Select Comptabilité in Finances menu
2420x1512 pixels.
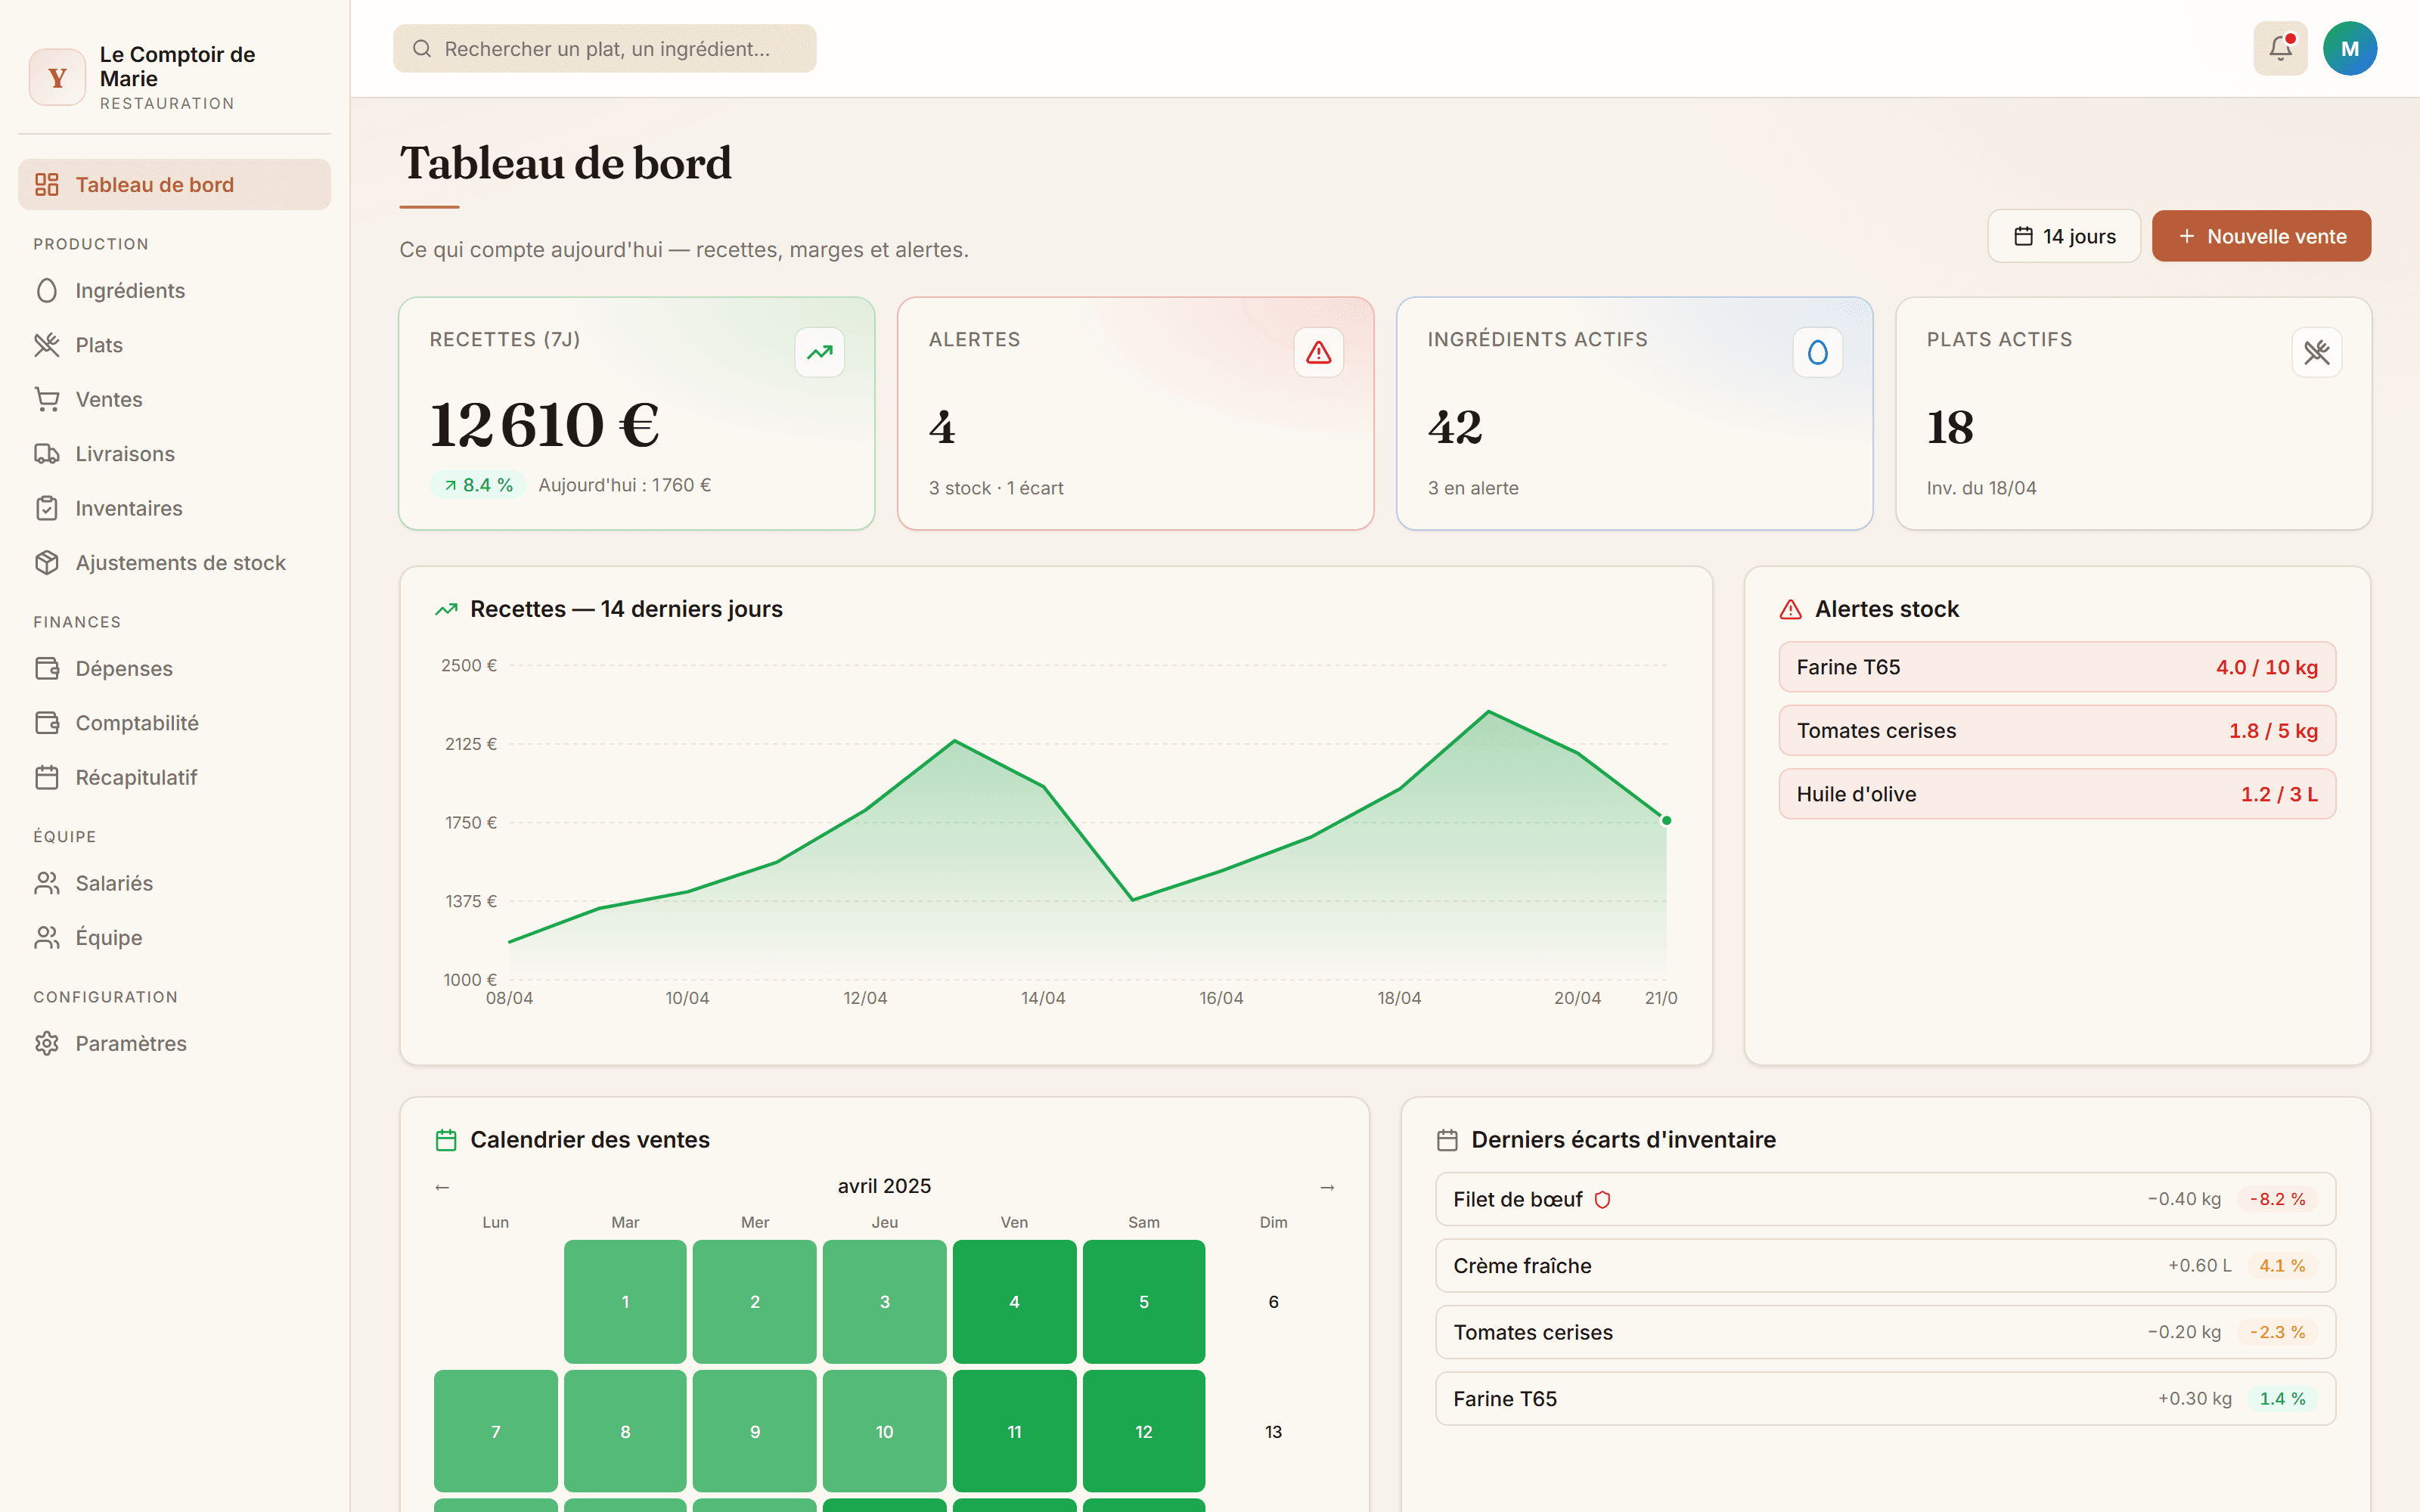coord(175,723)
